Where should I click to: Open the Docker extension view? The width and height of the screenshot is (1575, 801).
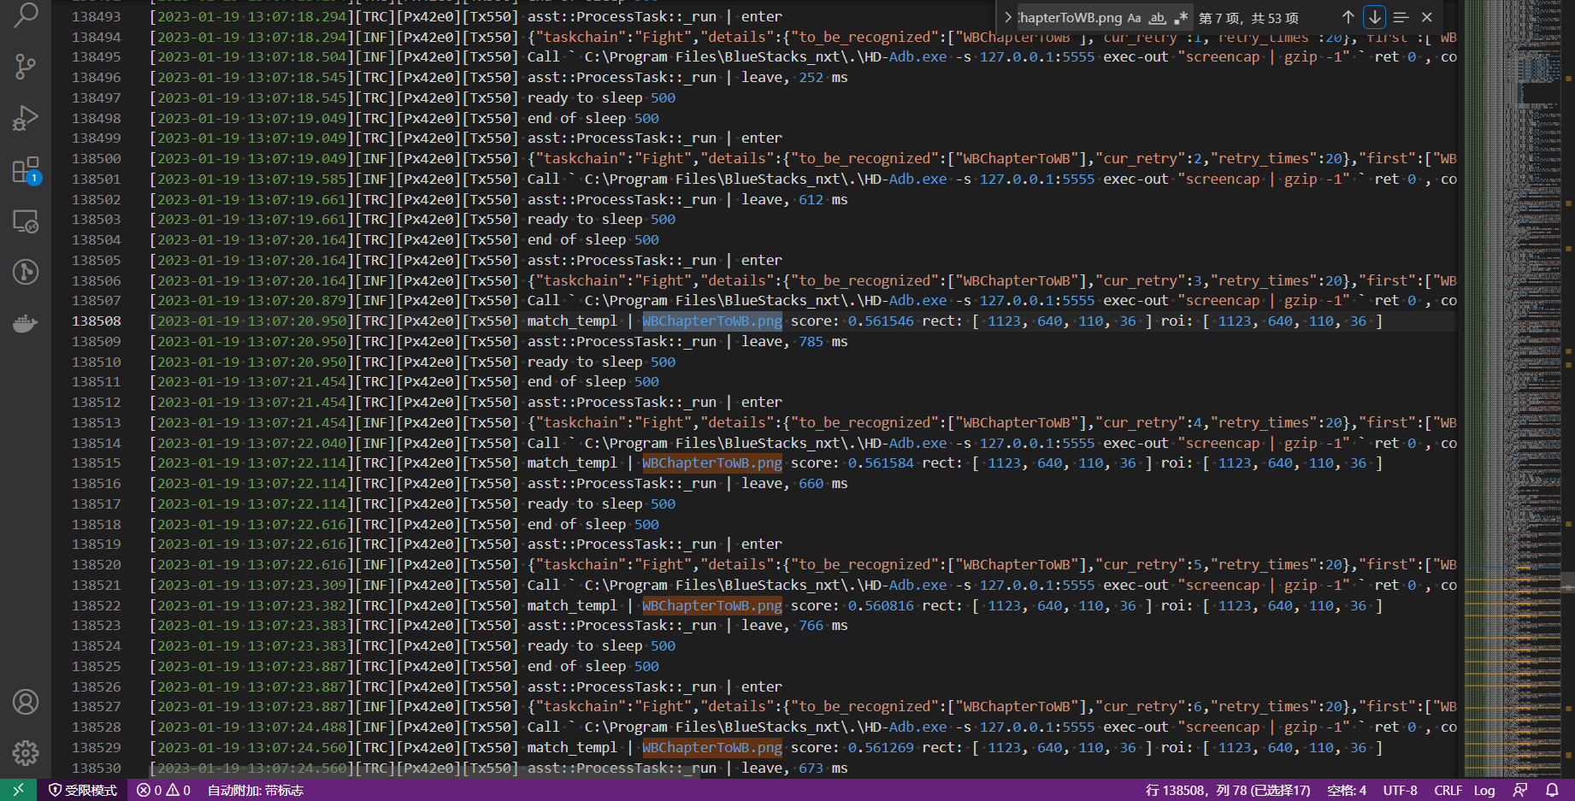click(x=26, y=323)
